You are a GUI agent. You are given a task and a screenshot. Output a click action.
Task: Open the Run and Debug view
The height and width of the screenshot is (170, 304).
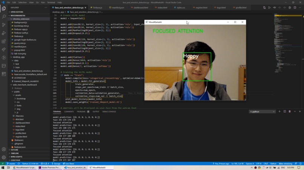coord(4,33)
